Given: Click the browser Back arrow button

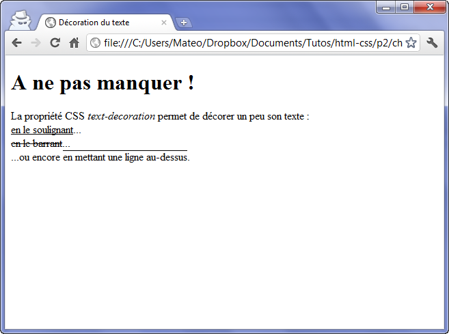Looking at the screenshot, I should (17, 43).
